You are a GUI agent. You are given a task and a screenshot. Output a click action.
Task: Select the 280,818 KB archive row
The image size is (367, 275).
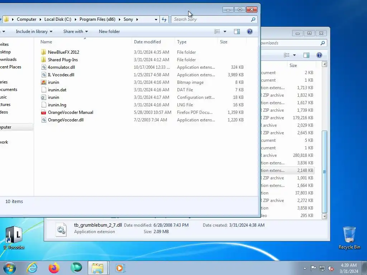point(287,155)
